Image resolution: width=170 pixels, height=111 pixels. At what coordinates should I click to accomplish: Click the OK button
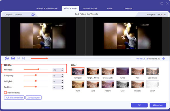coord(139,105)
